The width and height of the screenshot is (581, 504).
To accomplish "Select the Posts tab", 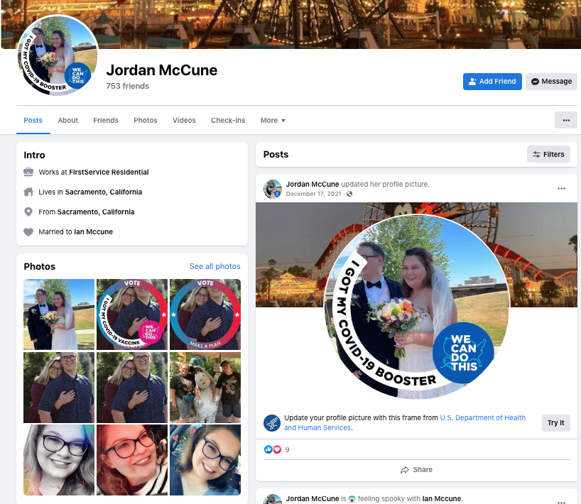I will point(33,121).
